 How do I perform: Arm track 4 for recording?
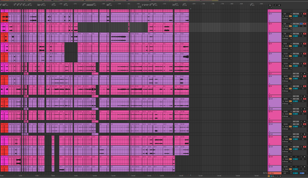point(305,34)
